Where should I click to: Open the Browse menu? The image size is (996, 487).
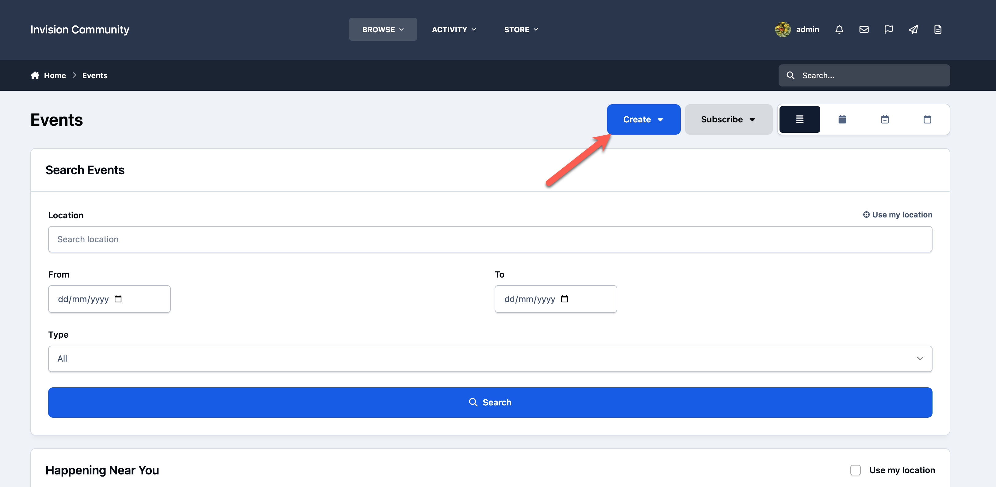pyautogui.click(x=383, y=29)
